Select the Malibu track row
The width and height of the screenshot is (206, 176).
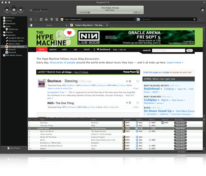(x=115, y=148)
